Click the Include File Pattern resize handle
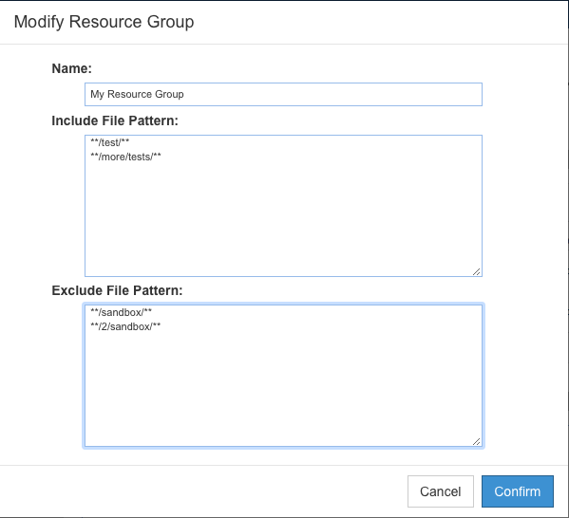 point(477,271)
